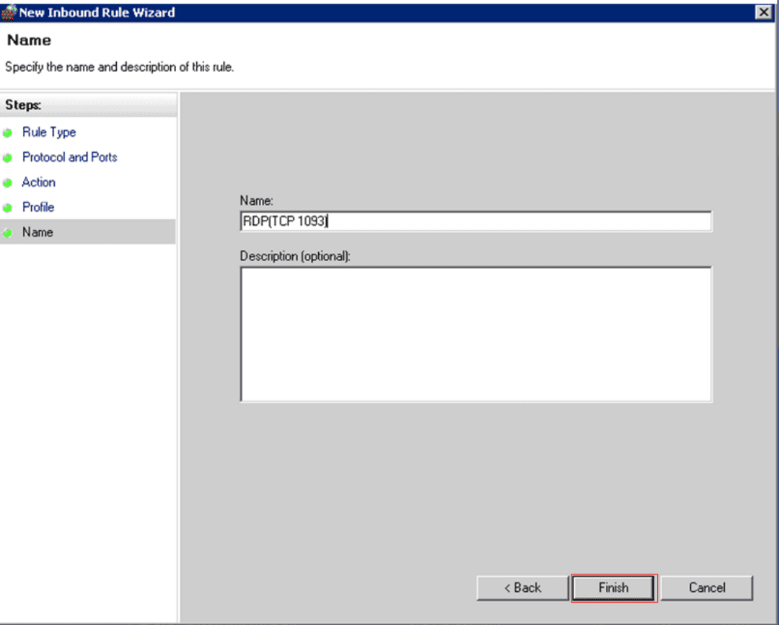The width and height of the screenshot is (779, 625).
Task: Click inside the Name text field
Action: pyautogui.click(x=475, y=221)
